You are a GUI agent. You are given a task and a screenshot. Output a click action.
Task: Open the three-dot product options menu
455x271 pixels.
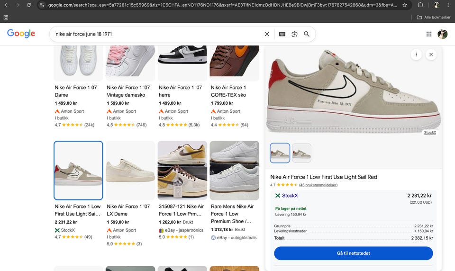pyautogui.click(x=416, y=54)
